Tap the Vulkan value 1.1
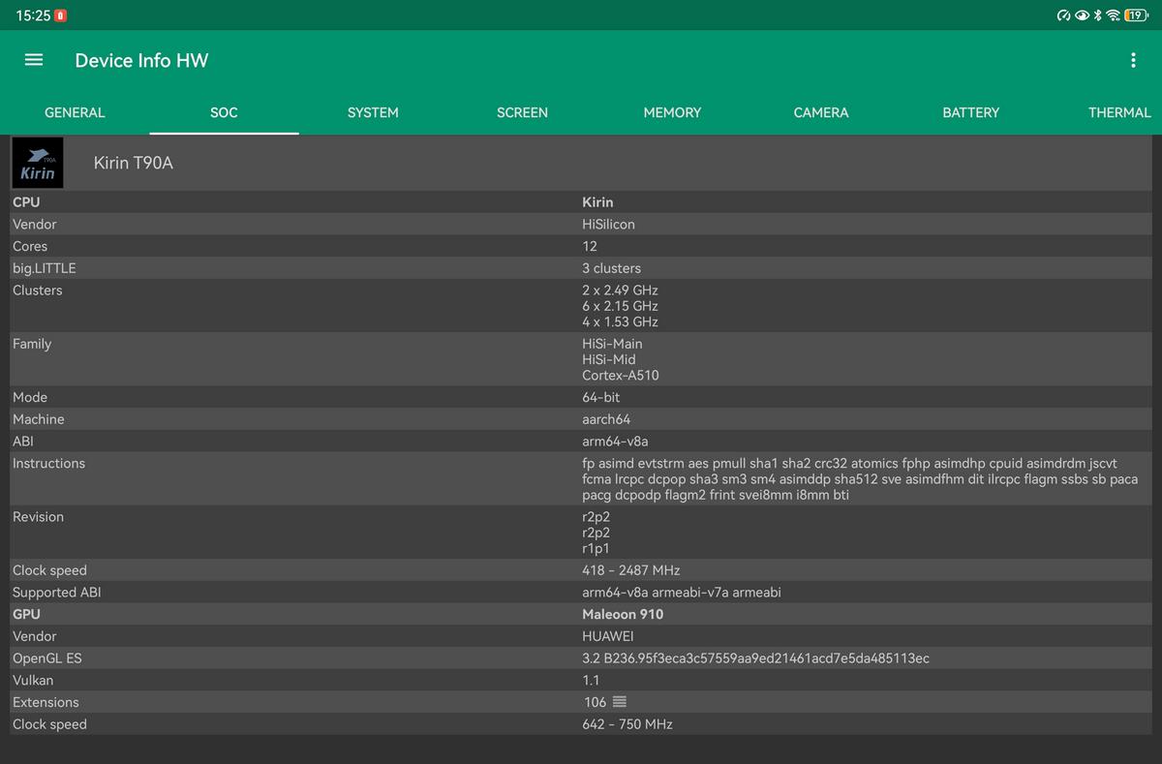The height and width of the screenshot is (764, 1162). tap(591, 681)
